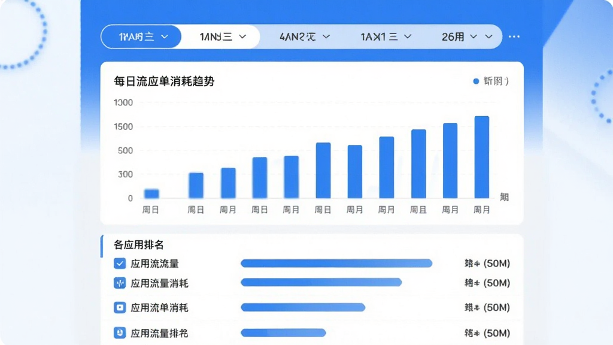Click the tallest bar in the chart
Screen dimensions: 613x345
[x=482, y=158]
